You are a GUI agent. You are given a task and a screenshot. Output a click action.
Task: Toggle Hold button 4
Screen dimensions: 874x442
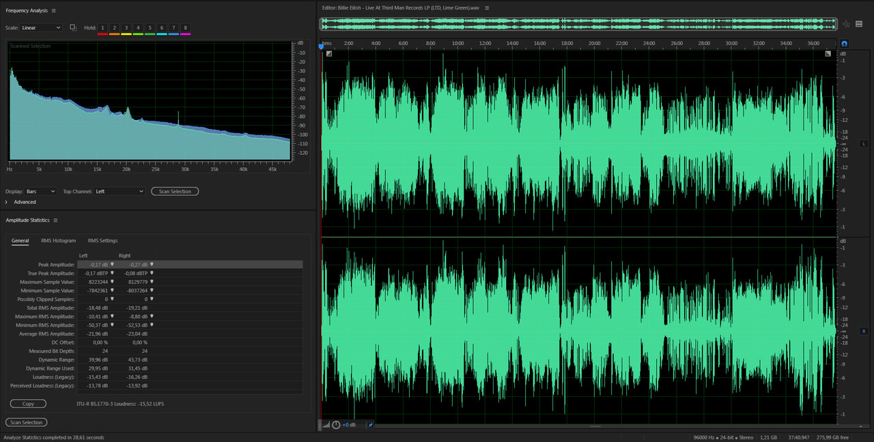coord(138,28)
